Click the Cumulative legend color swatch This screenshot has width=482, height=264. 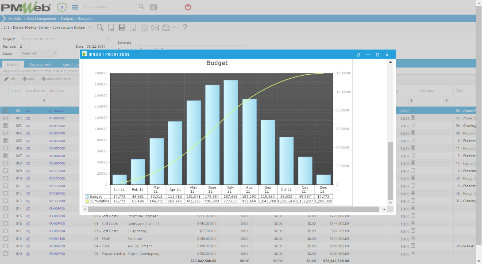[x=87, y=201]
